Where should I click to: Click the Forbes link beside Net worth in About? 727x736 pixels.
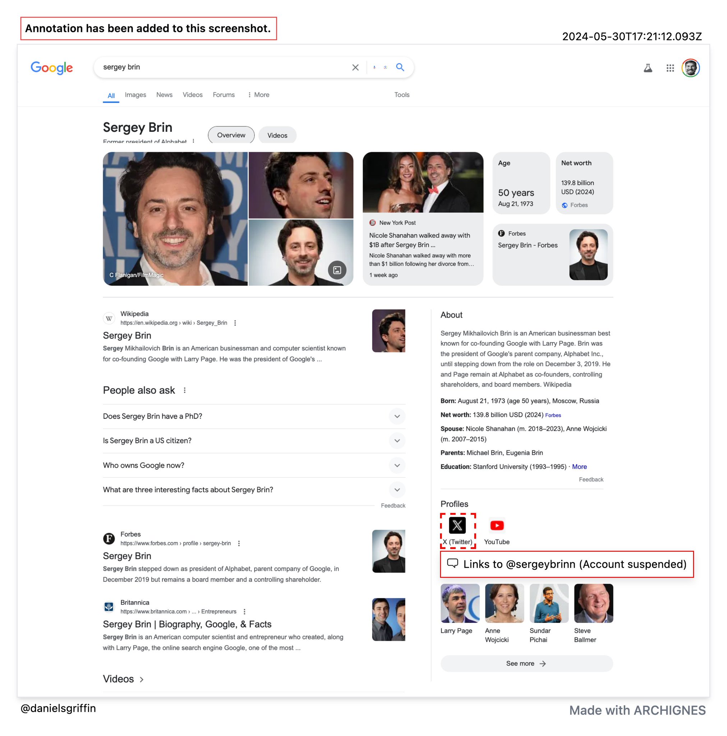[x=553, y=415]
